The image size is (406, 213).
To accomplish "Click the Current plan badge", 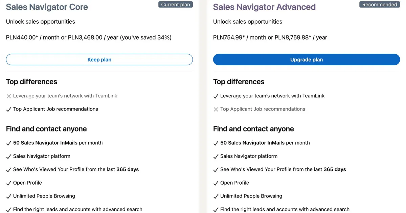I will point(176,5).
